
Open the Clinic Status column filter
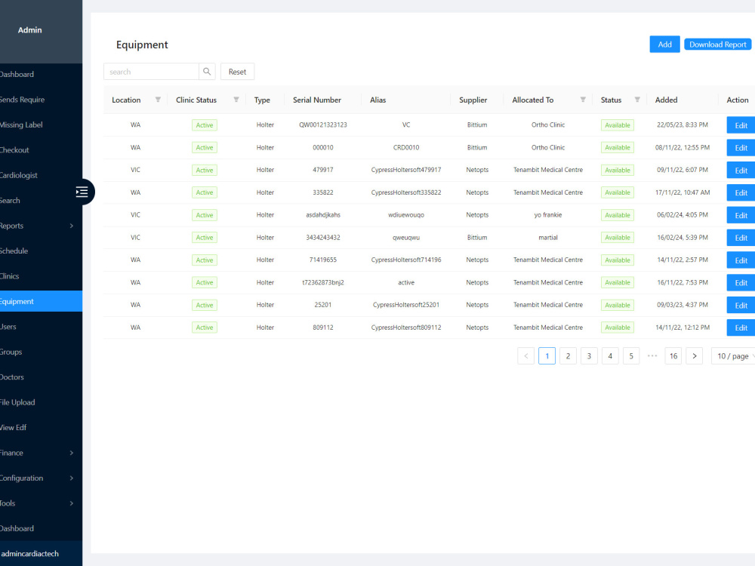point(236,99)
